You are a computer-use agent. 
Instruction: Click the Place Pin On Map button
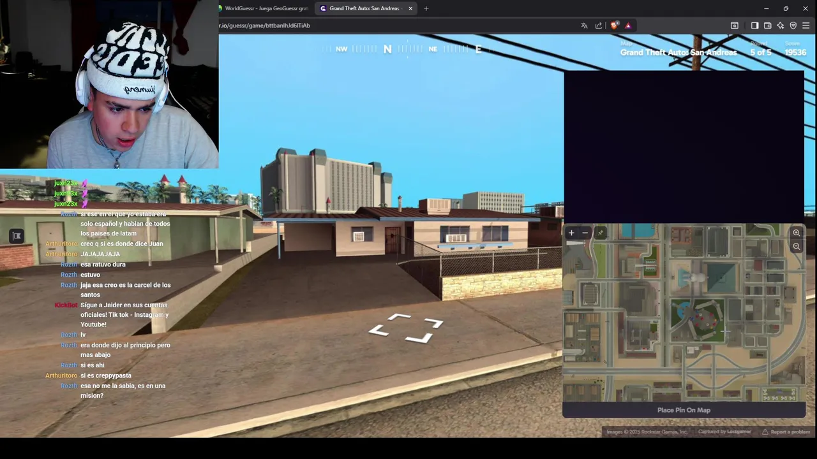684,410
